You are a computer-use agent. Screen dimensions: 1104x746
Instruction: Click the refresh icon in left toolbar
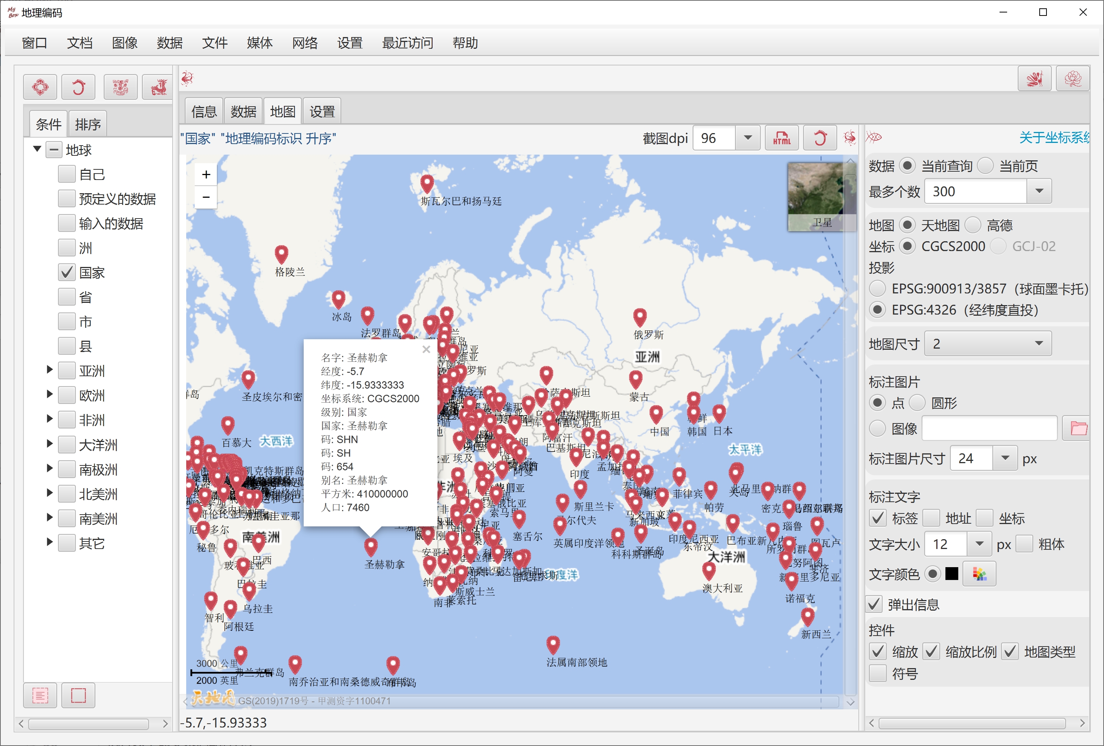pyautogui.click(x=78, y=87)
